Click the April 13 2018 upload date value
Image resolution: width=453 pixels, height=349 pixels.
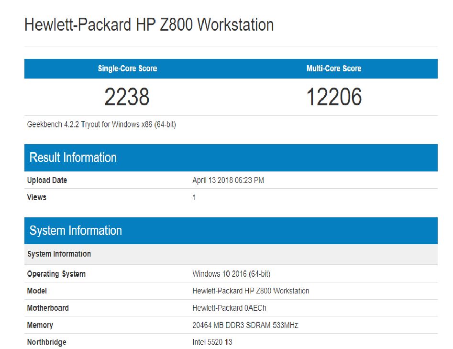coord(228,180)
